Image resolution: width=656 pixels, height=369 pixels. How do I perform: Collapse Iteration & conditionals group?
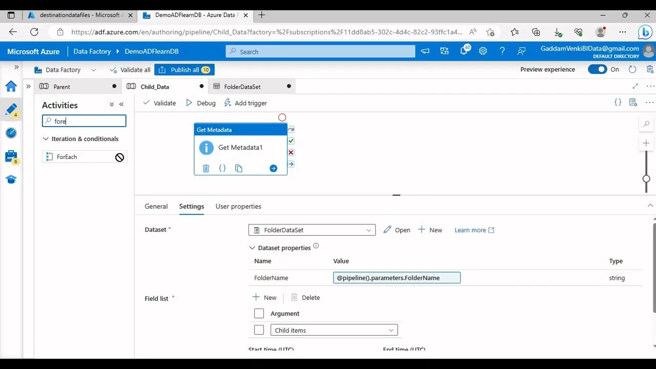pyautogui.click(x=46, y=139)
